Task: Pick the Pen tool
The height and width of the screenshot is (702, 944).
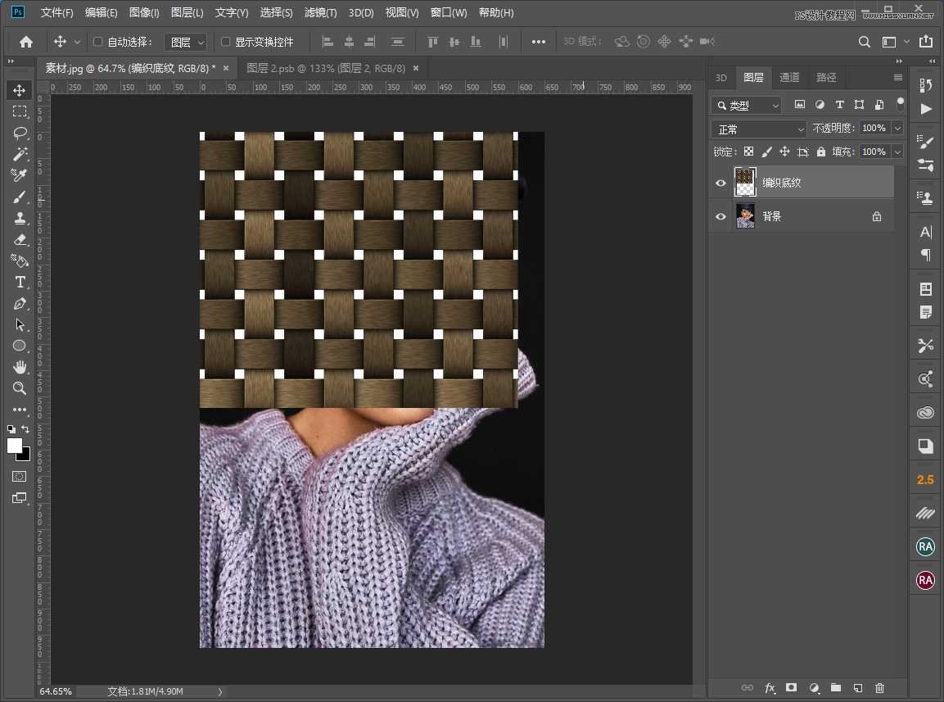Action: 20,303
